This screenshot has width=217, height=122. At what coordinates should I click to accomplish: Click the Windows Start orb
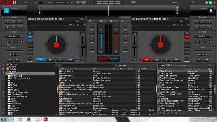click(x=4, y=119)
